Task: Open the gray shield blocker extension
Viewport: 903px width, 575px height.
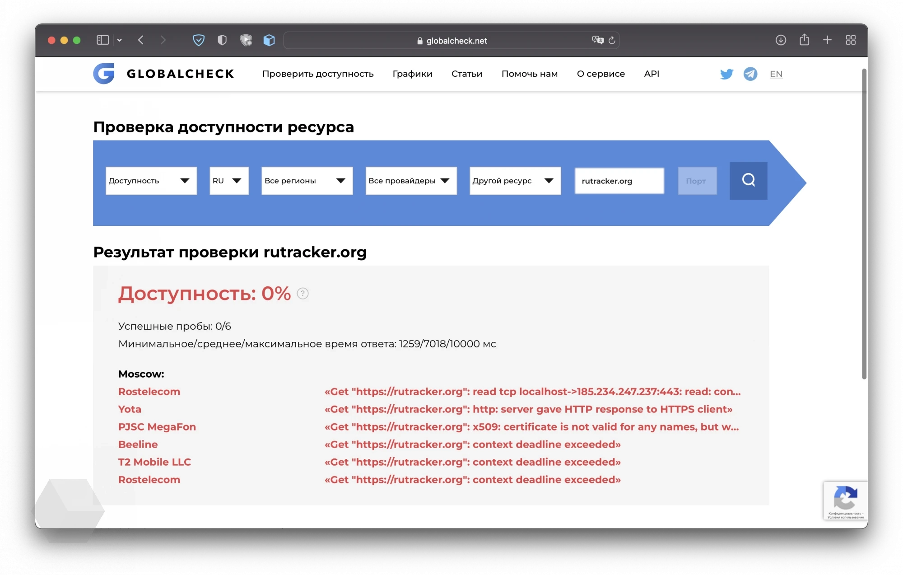Action: pyautogui.click(x=246, y=40)
